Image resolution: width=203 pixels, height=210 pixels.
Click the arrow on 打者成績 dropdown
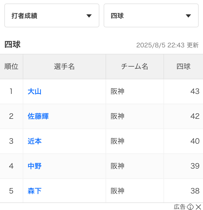89,16
